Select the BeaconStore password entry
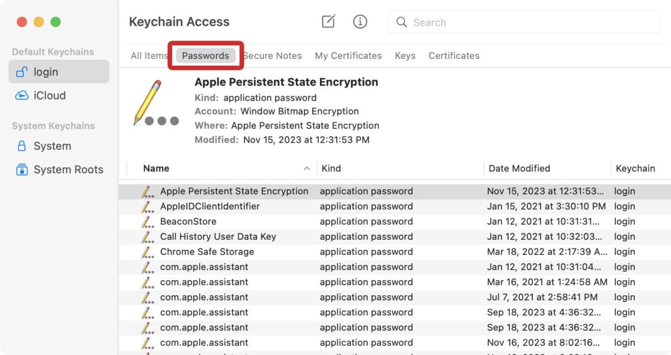671x355 pixels. [x=188, y=221]
